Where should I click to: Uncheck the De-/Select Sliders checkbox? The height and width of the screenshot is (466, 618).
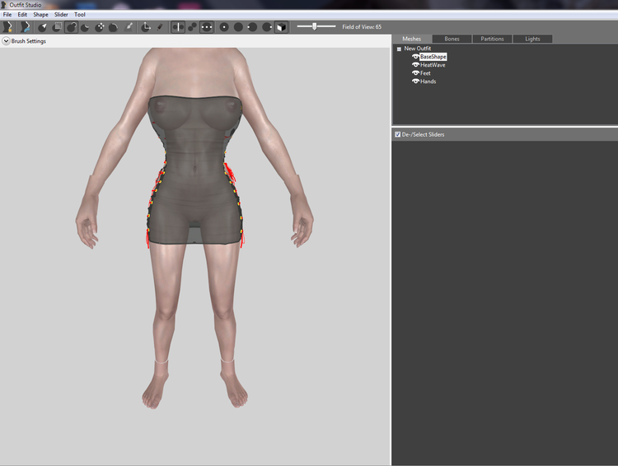pos(398,134)
